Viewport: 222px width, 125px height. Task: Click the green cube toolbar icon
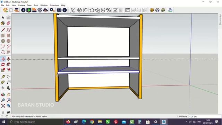[163, 10]
